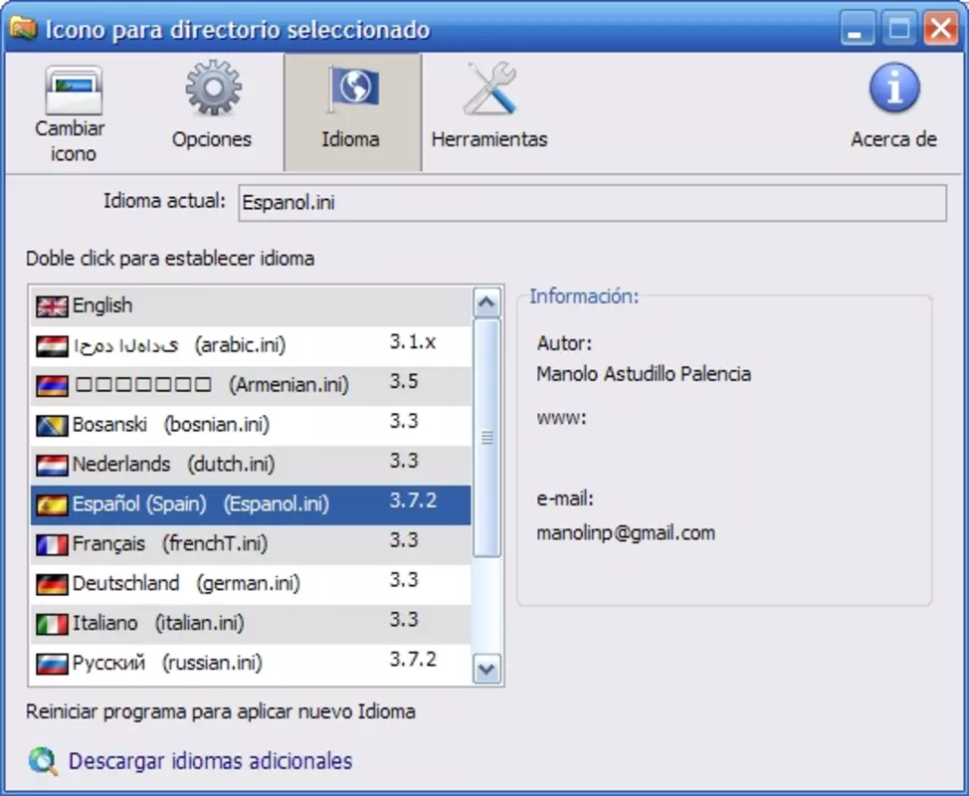
Task: Click the Russian flag icon
Action: point(52,664)
